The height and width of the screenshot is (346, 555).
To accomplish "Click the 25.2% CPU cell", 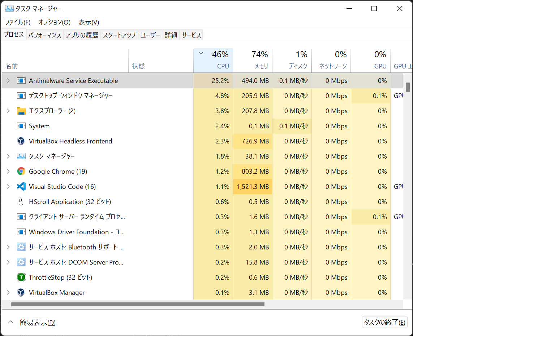I will tap(213, 81).
